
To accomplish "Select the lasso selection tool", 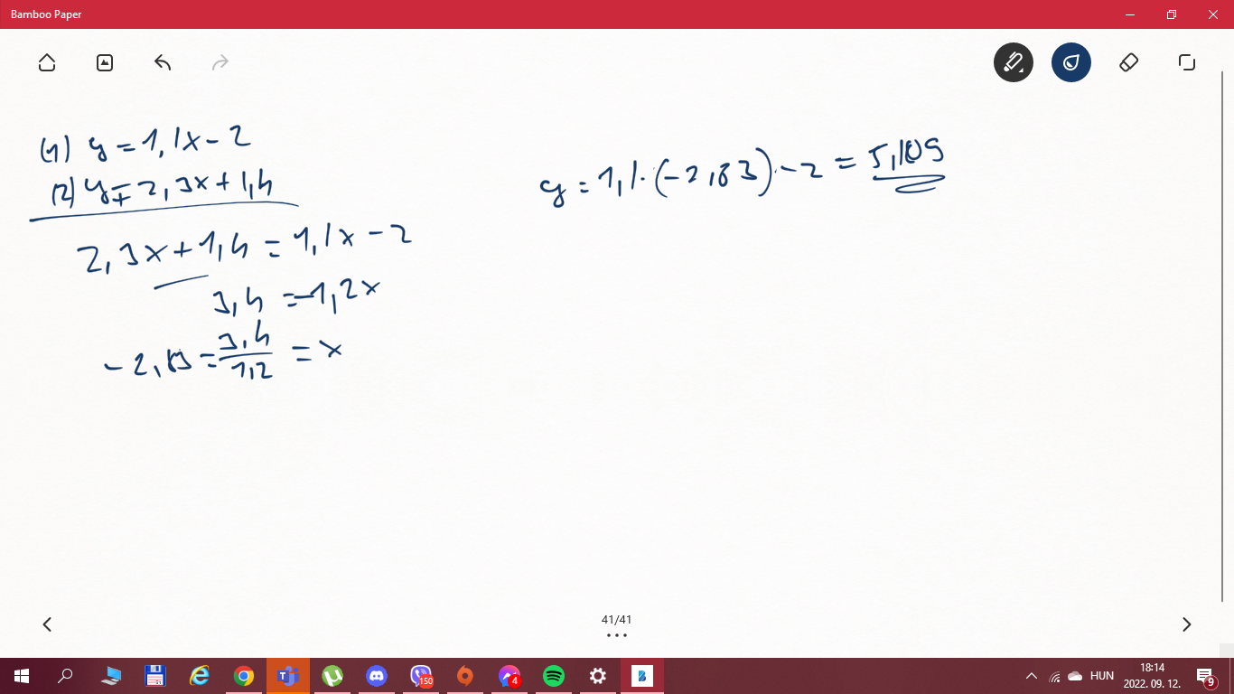I will [1187, 62].
